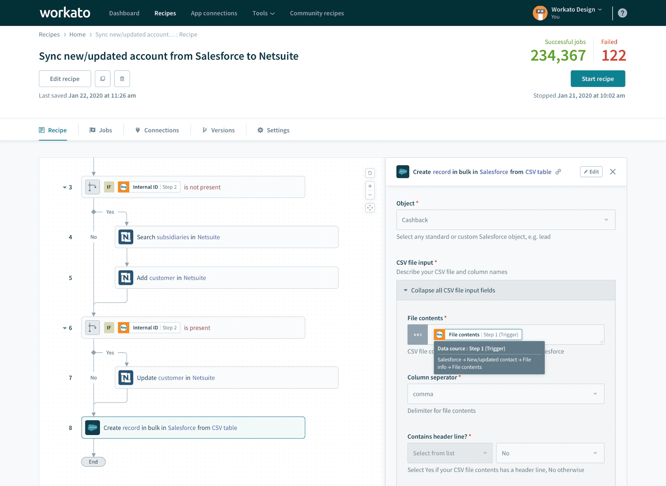Collapse step 3 using its arrow
Image resolution: width=666 pixels, height=486 pixels.
click(x=65, y=187)
